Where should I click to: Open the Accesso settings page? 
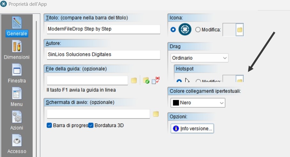click(x=17, y=144)
